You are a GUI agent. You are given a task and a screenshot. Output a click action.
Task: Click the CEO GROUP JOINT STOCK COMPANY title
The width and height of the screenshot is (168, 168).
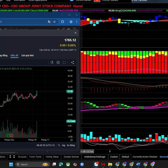tap(36, 6)
